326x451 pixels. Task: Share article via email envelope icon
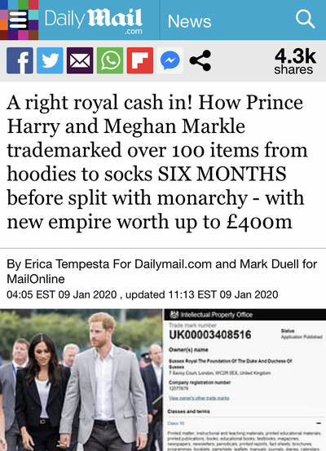click(80, 60)
